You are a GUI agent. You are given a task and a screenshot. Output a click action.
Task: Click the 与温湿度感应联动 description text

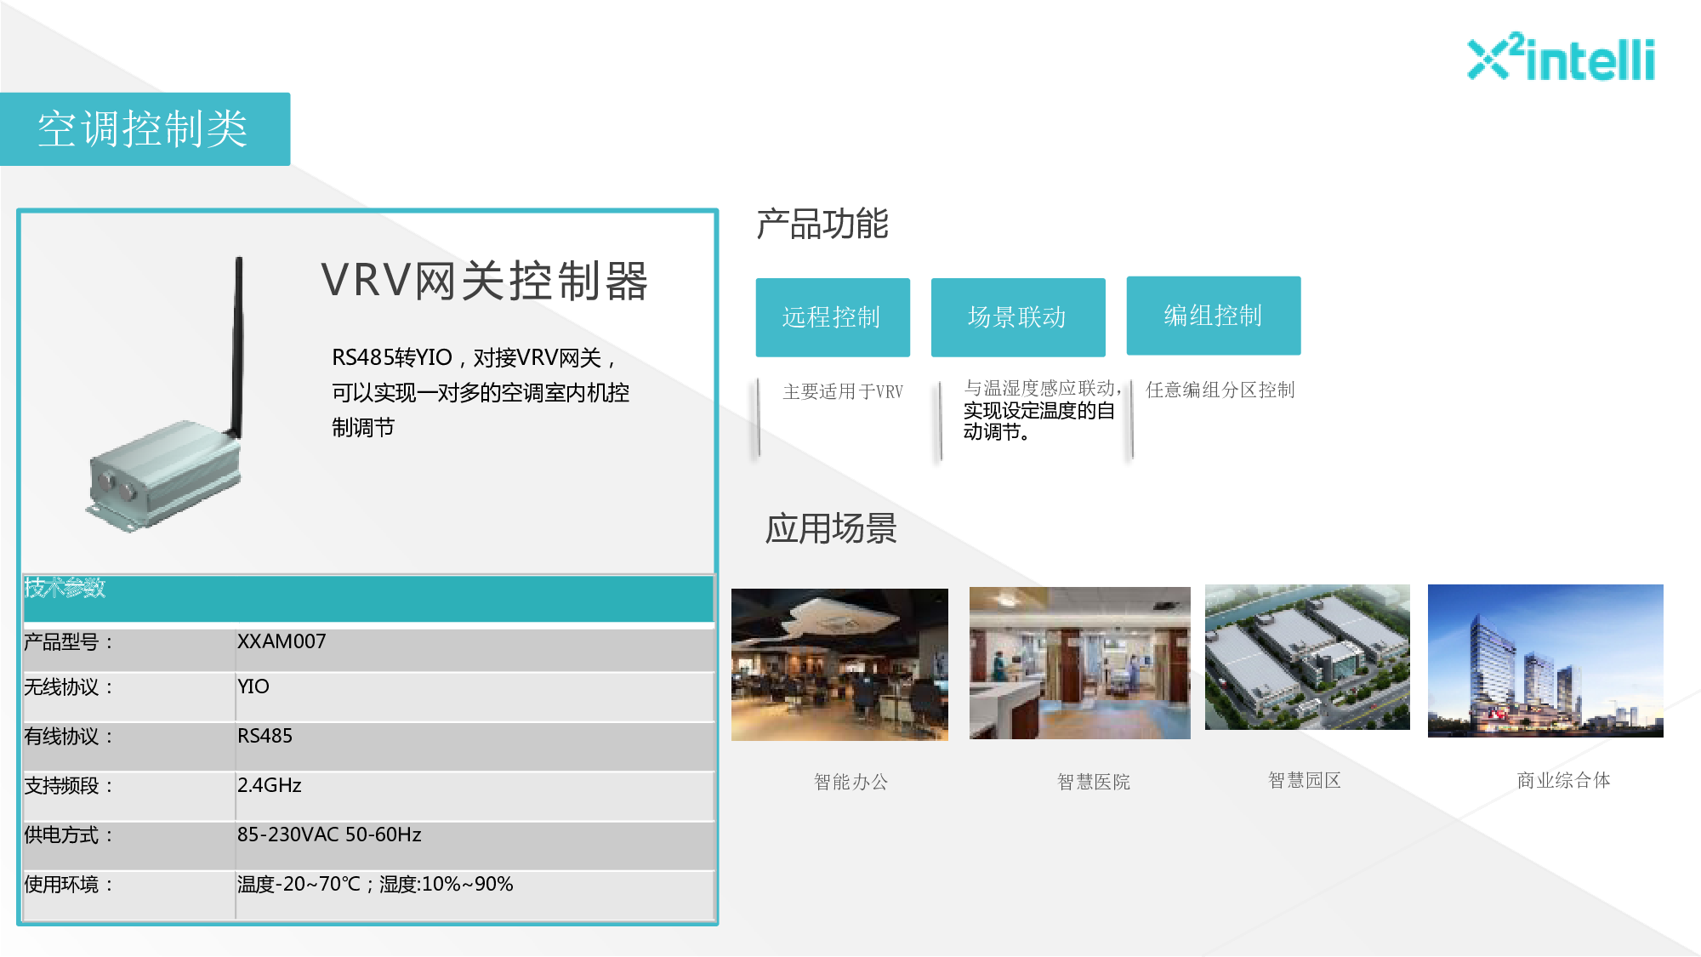1043,410
